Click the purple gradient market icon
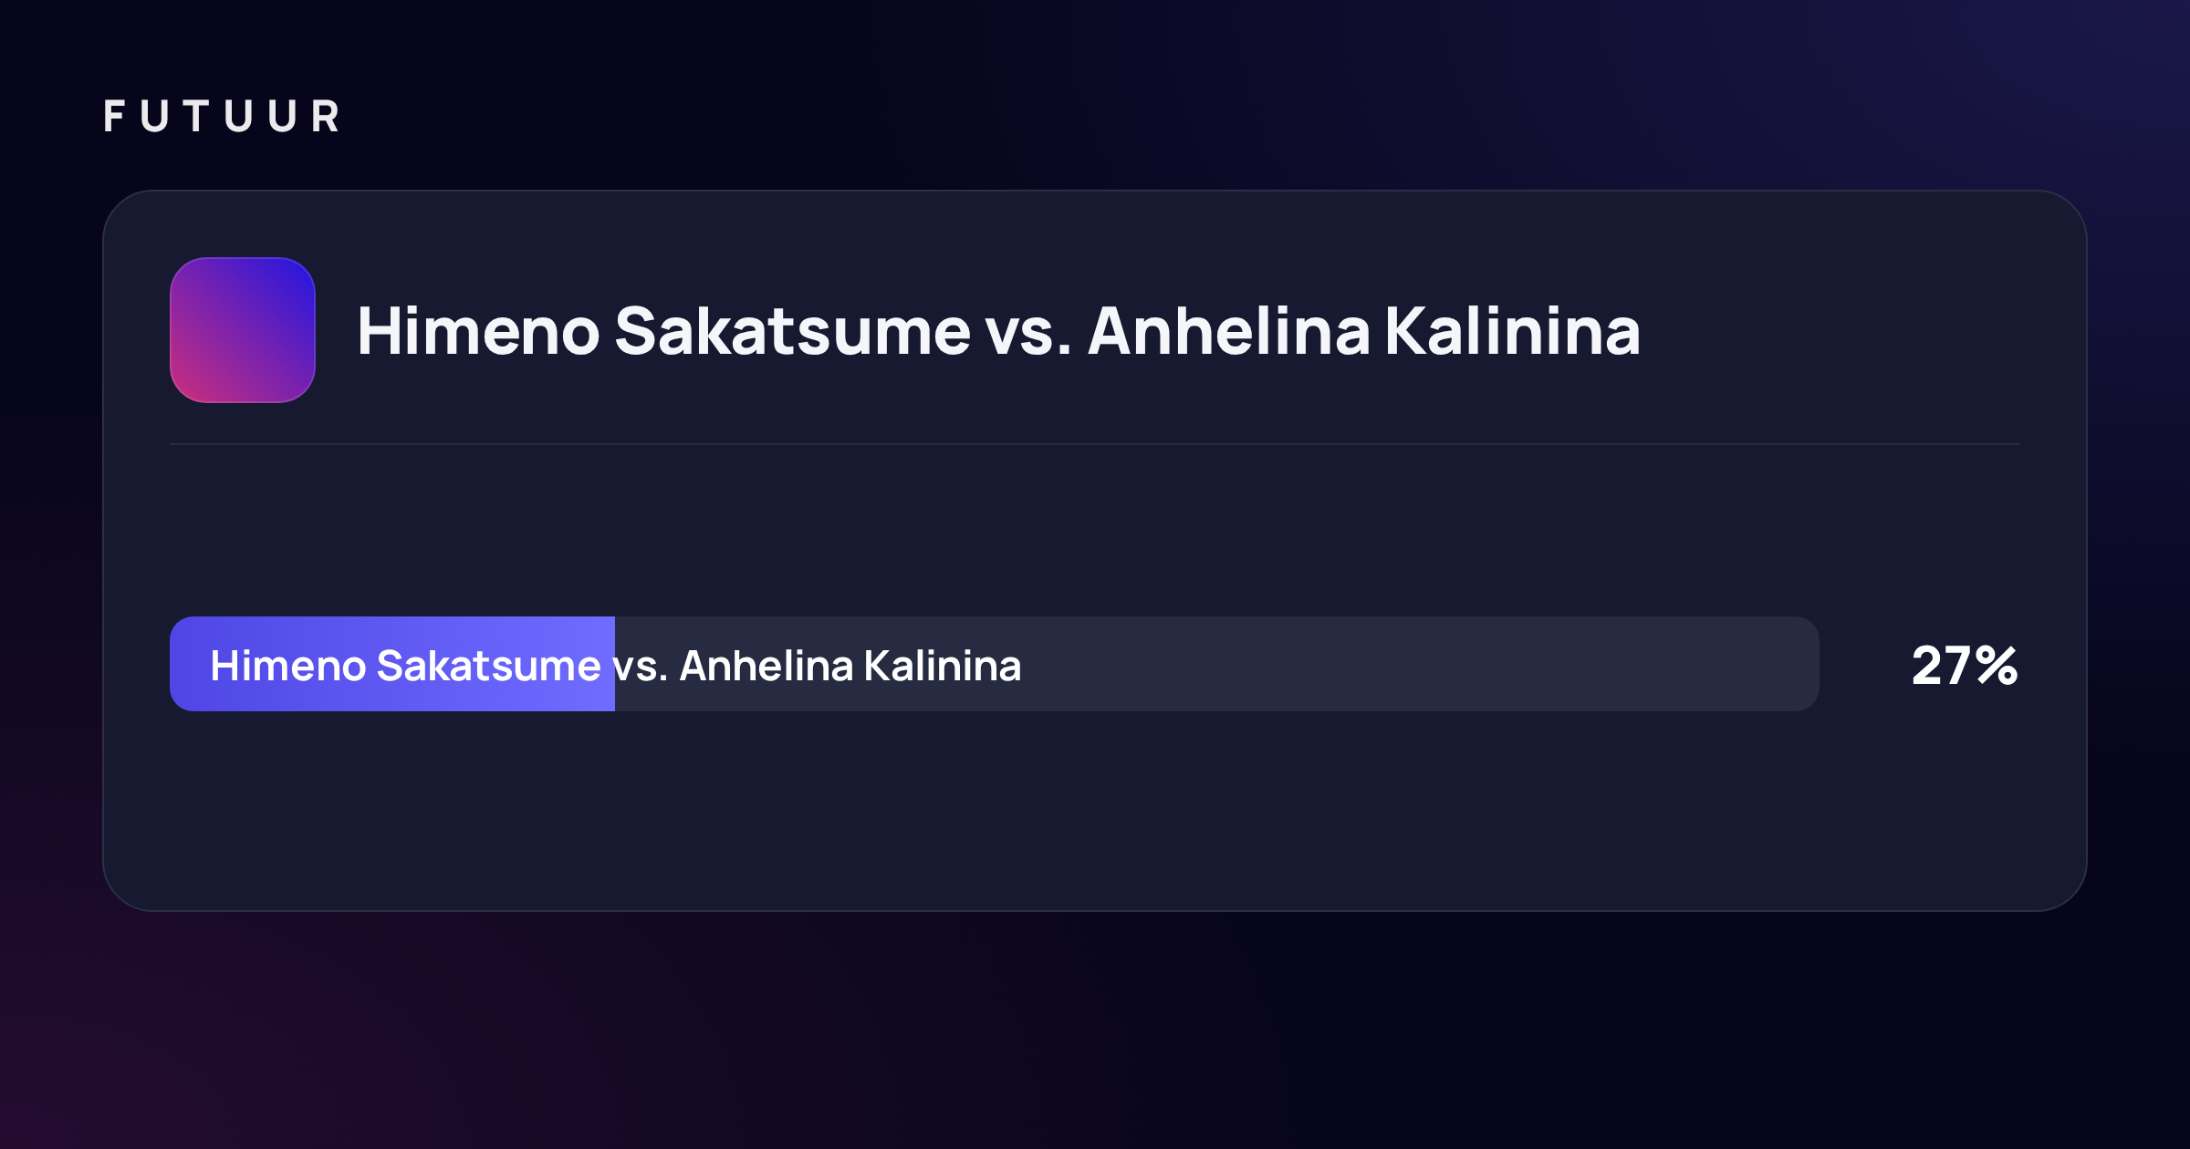The width and height of the screenshot is (2190, 1149). tap(243, 330)
